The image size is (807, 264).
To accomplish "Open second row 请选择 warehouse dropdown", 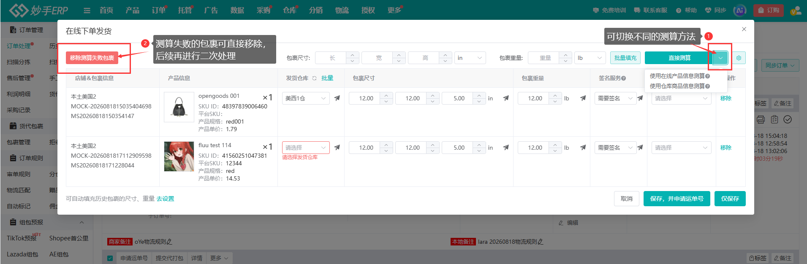I will click(x=306, y=148).
